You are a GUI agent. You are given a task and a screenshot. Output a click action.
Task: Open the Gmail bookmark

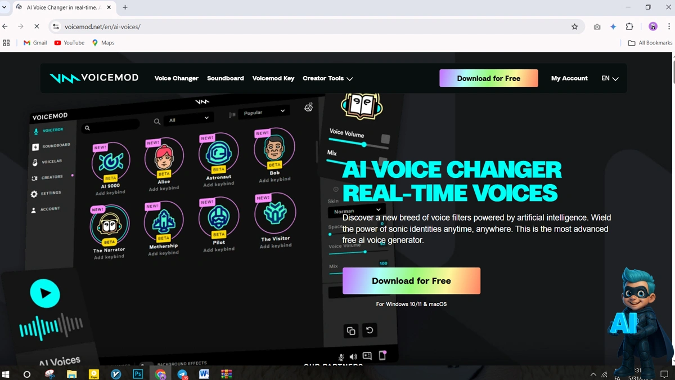tap(35, 43)
